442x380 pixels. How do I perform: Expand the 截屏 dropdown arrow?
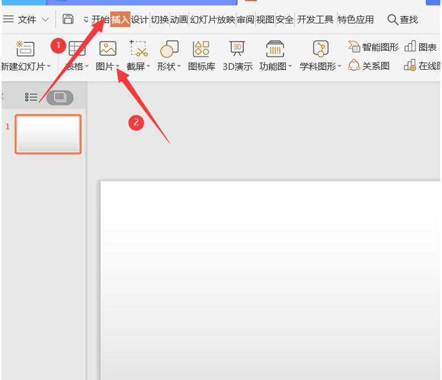[148, 66]
